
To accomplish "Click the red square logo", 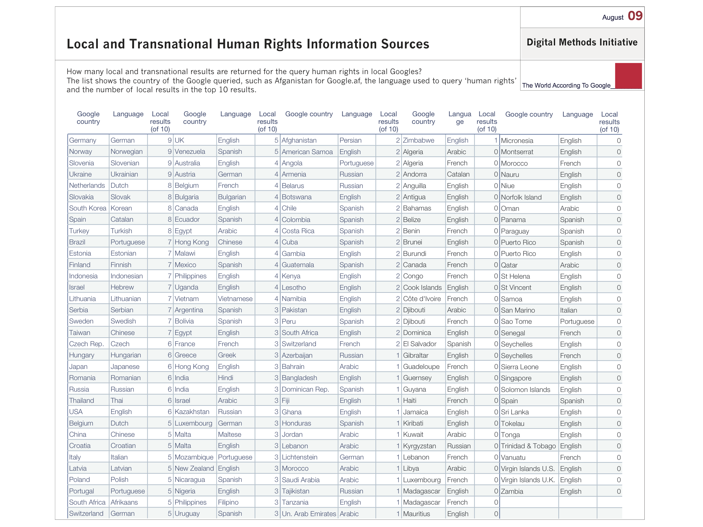I will [x=628, y=76].
